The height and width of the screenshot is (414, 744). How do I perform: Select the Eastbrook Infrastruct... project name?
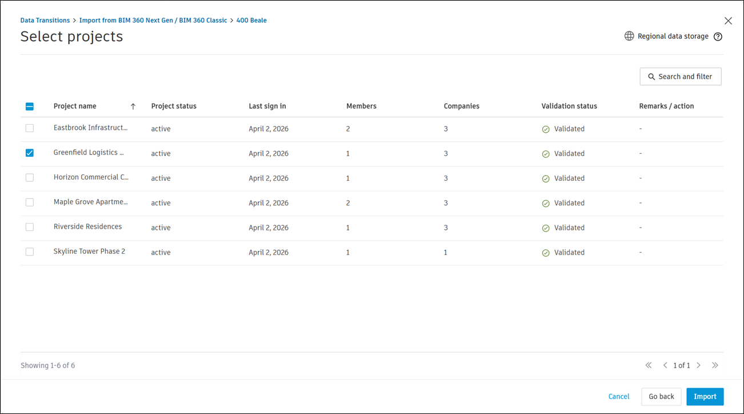coord(91,128)
